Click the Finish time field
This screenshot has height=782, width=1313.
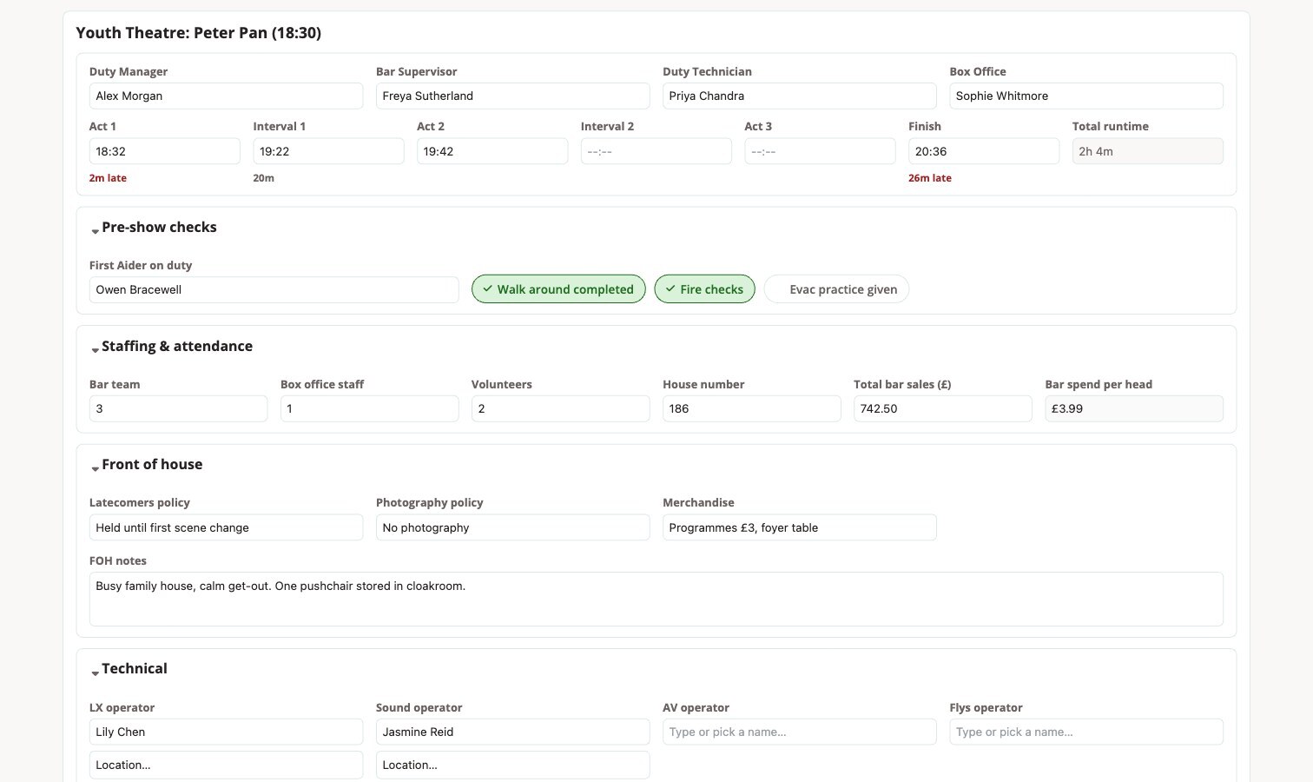[x=984, y=151]
